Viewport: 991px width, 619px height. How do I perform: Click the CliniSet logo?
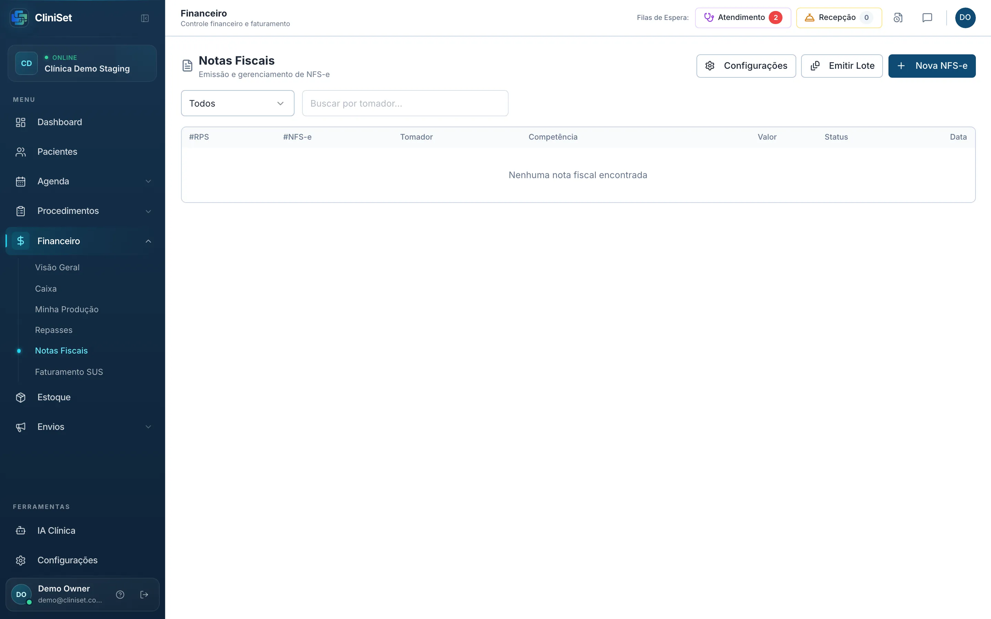pyautogui.click(x=19, y=18)
